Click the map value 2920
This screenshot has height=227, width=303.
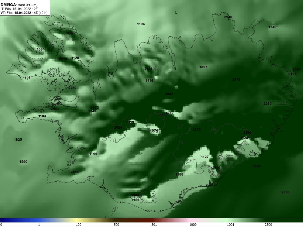(118, 127)
